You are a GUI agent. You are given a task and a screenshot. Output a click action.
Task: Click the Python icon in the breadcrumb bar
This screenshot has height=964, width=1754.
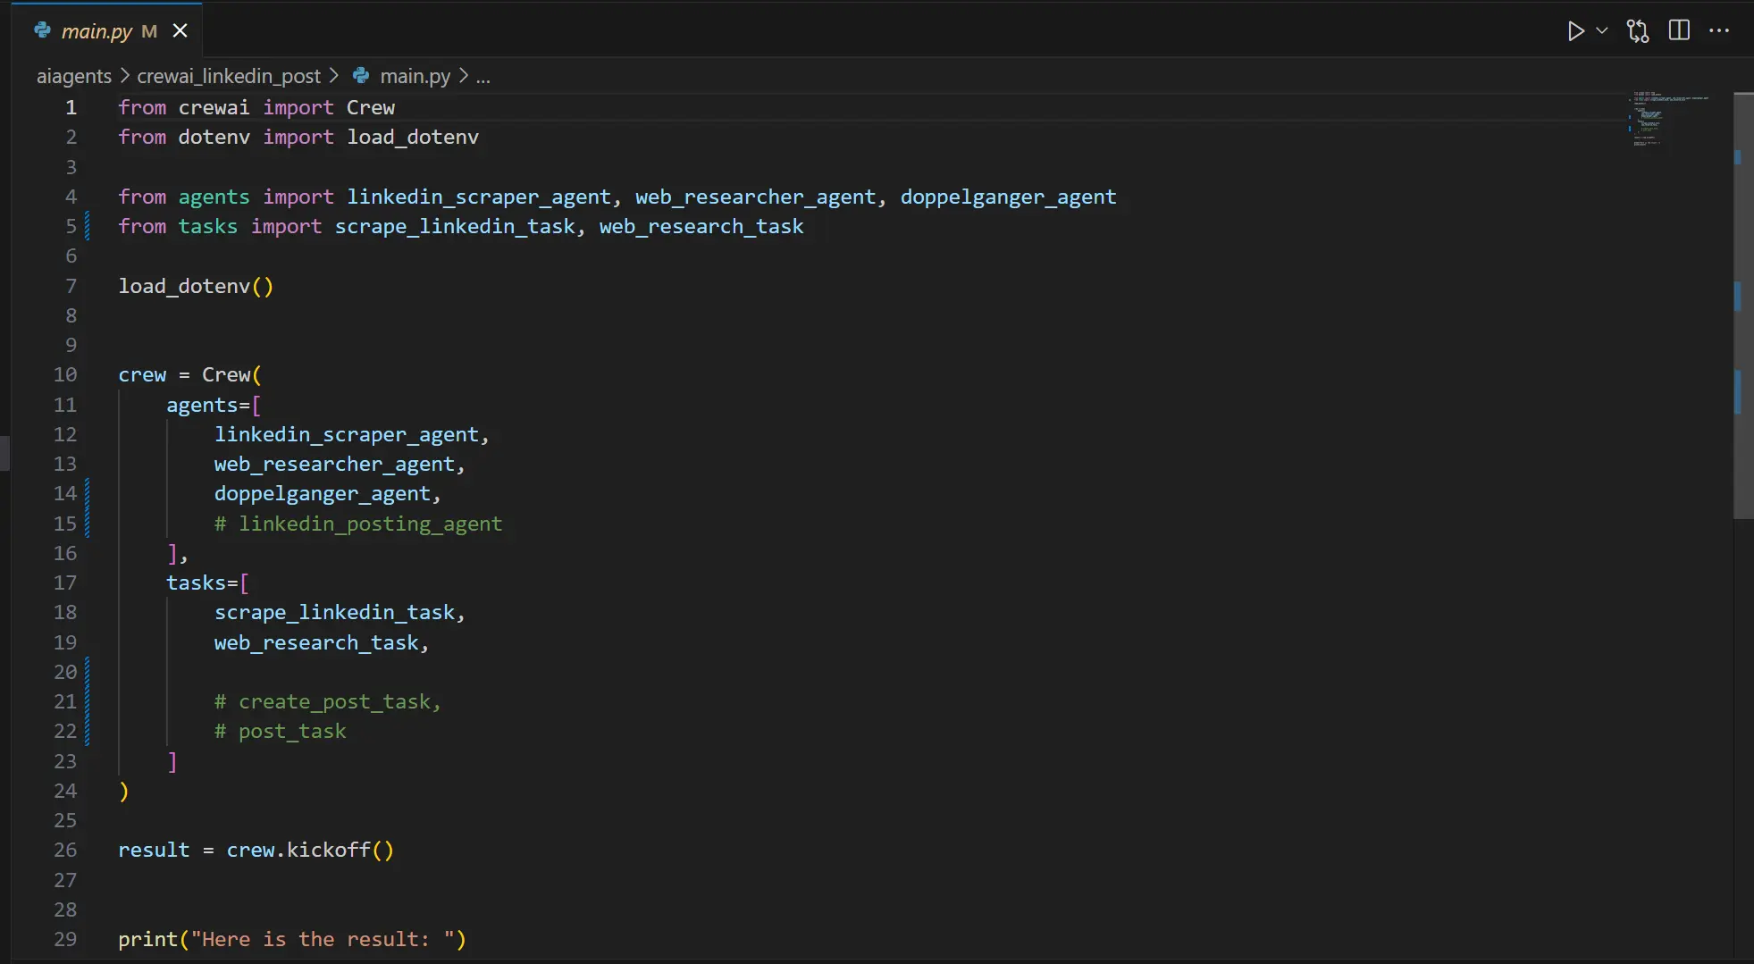[x=360, y=76]
